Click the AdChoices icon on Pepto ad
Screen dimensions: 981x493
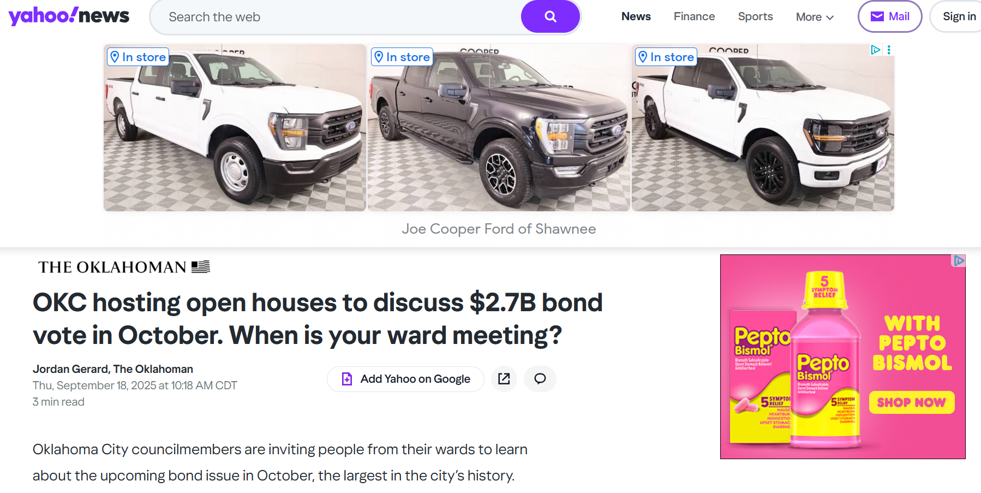tap(959, 261)
